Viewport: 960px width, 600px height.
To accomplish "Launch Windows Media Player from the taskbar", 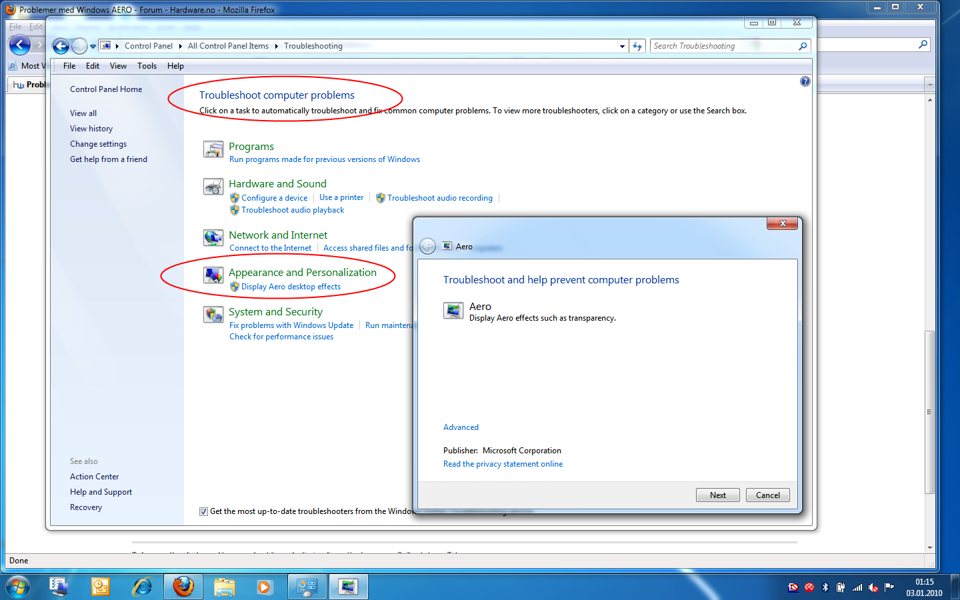I will (265, 587).
